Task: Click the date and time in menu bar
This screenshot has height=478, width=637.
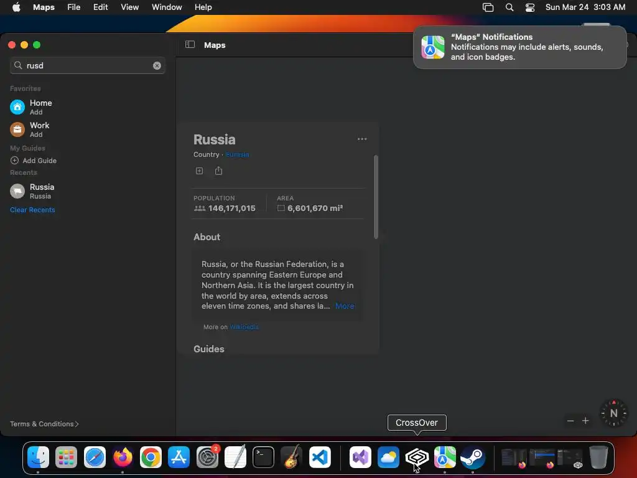Action: [x=585, y=7]
